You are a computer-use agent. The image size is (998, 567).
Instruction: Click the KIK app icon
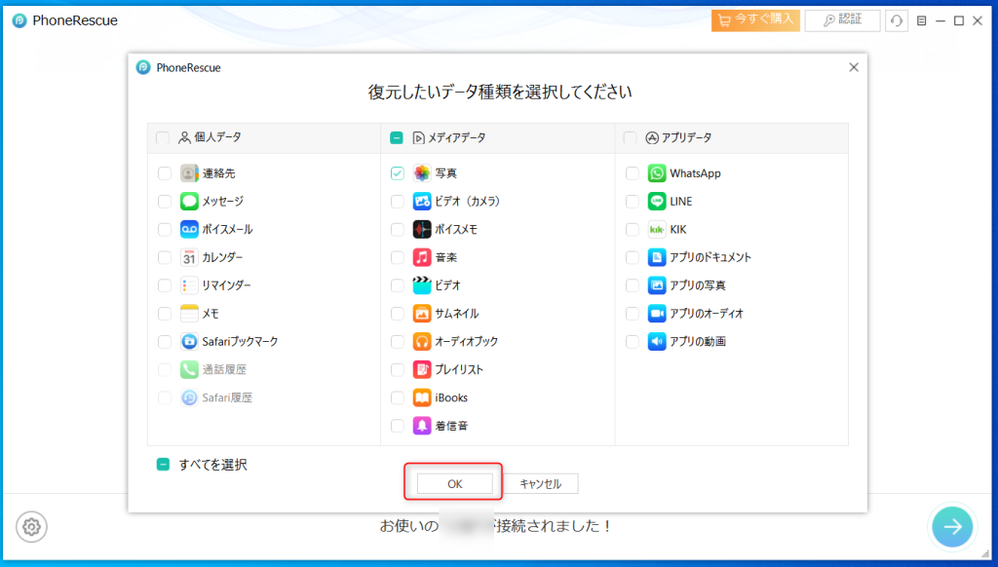point(657,229)
